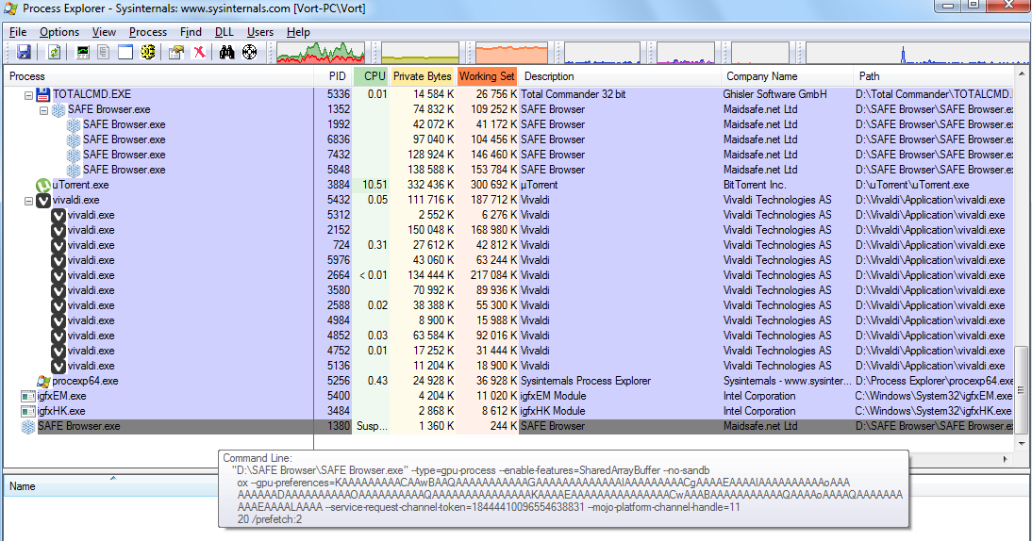Viewport: 1032px width, 541px height.
Task: Click the procexp64.exe process icon
Action: (x=43, y=382)
